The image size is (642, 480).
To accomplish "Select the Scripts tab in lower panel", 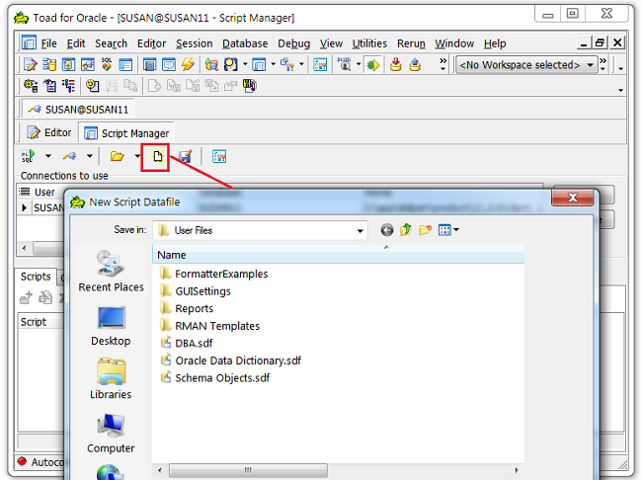I will click(x=36, y=277).
